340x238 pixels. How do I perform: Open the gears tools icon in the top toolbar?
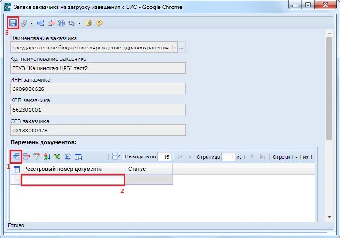tap(72, 23)
